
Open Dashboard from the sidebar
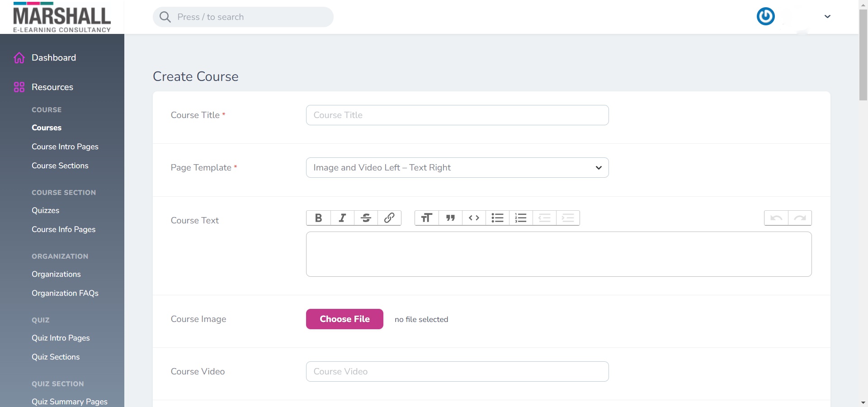point(53,58)
